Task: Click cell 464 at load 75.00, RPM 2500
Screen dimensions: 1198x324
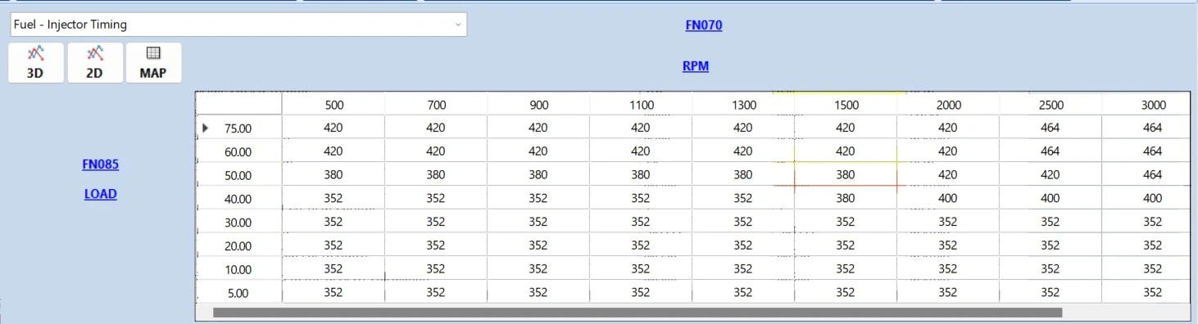Action: click(1051, 128)
